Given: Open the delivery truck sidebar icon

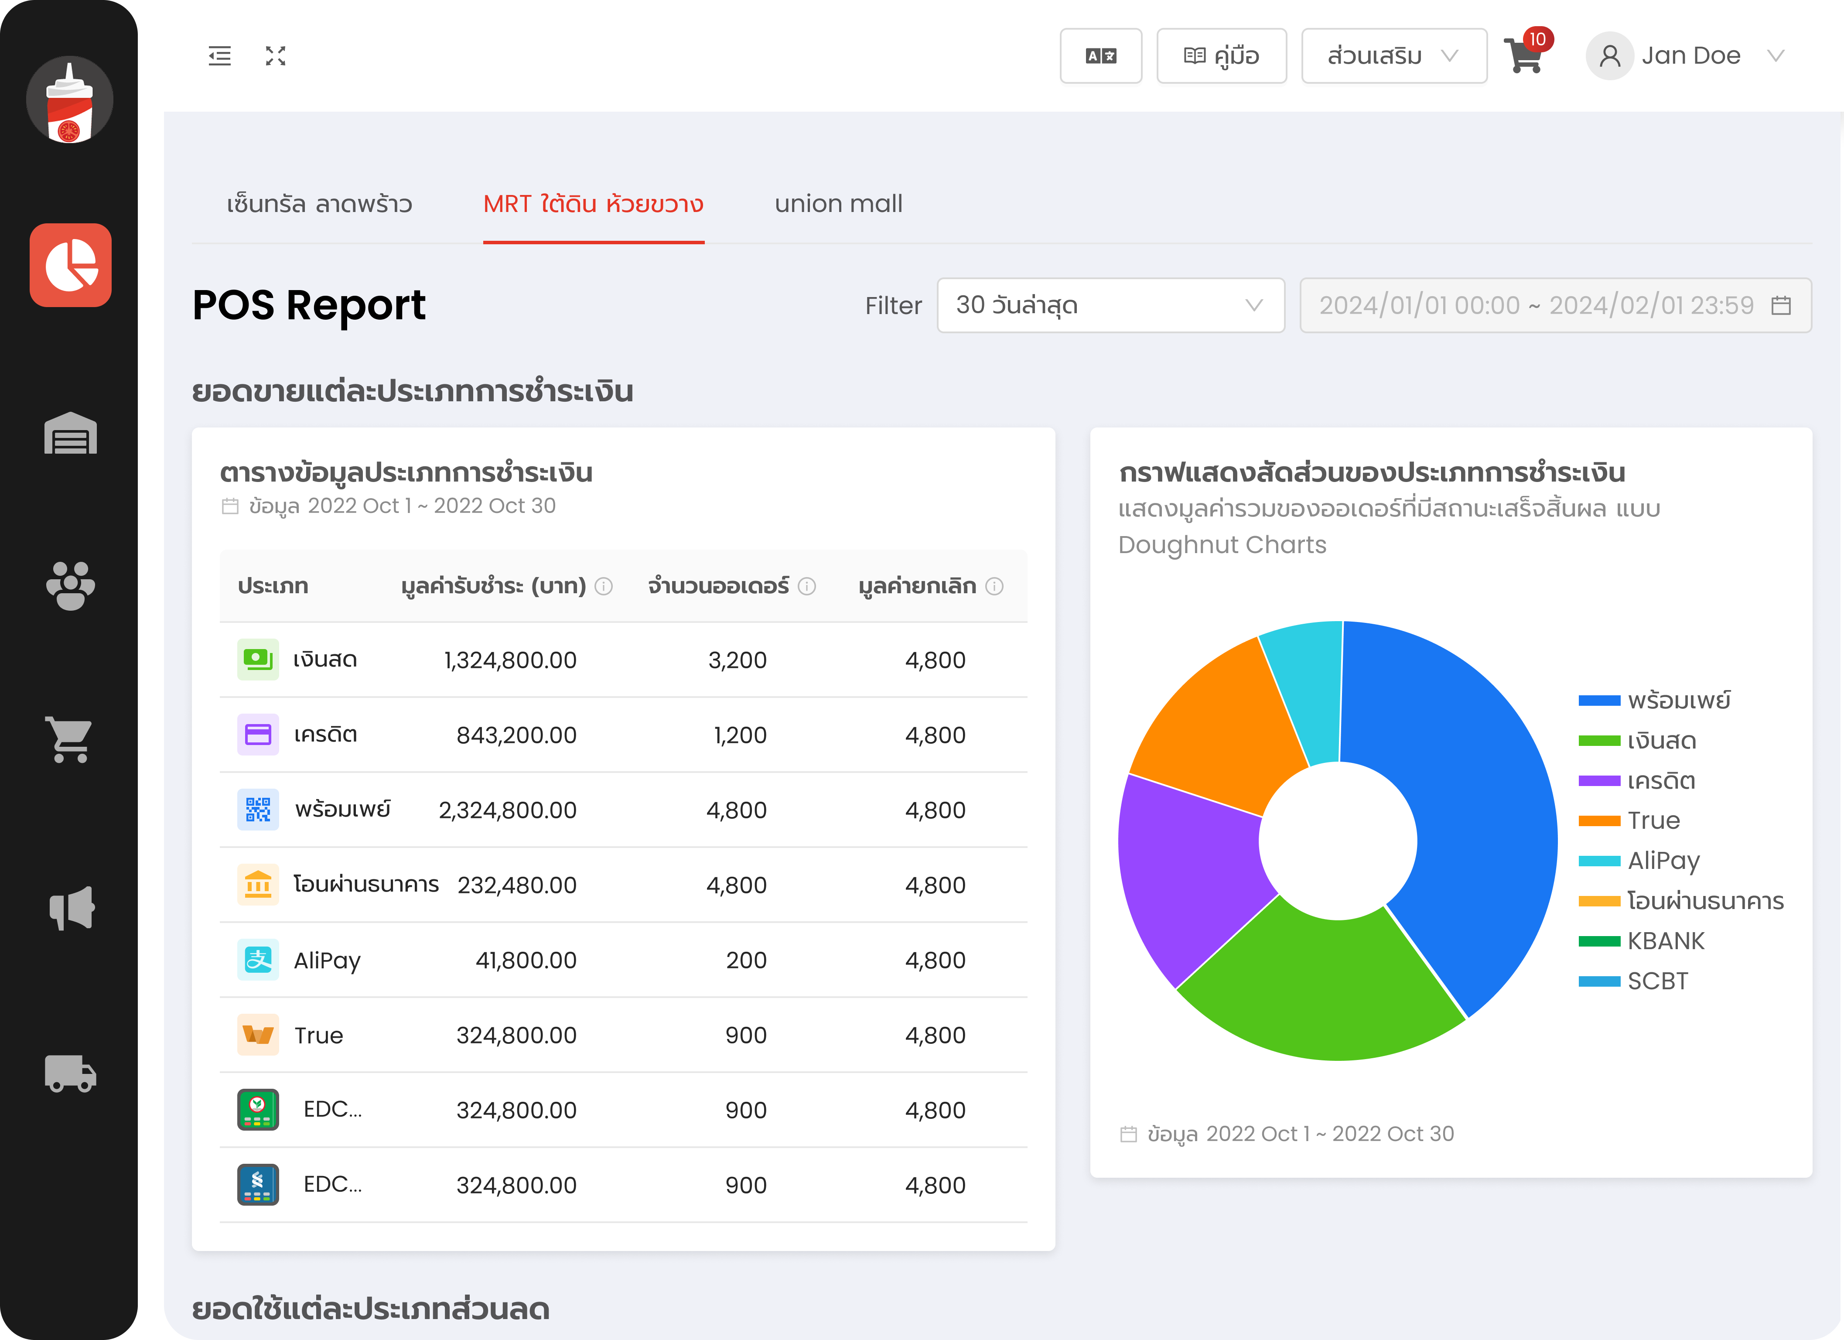Looking at the screenshot, I should tap(71, 1073).
